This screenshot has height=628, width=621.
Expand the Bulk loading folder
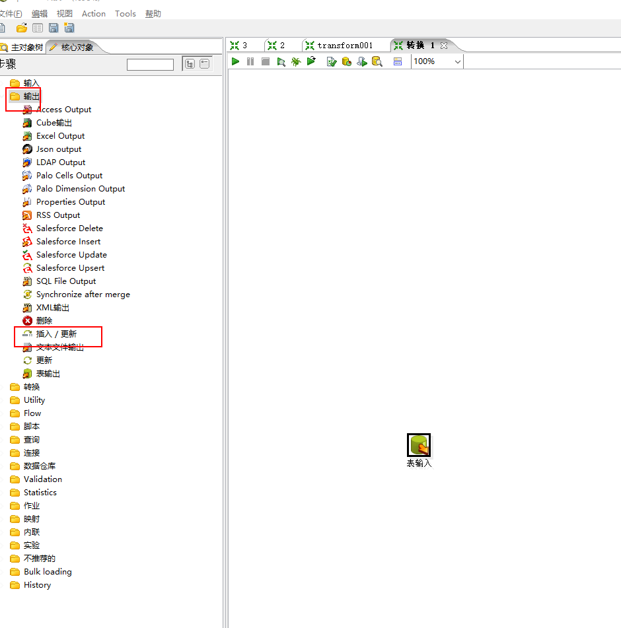41,571
